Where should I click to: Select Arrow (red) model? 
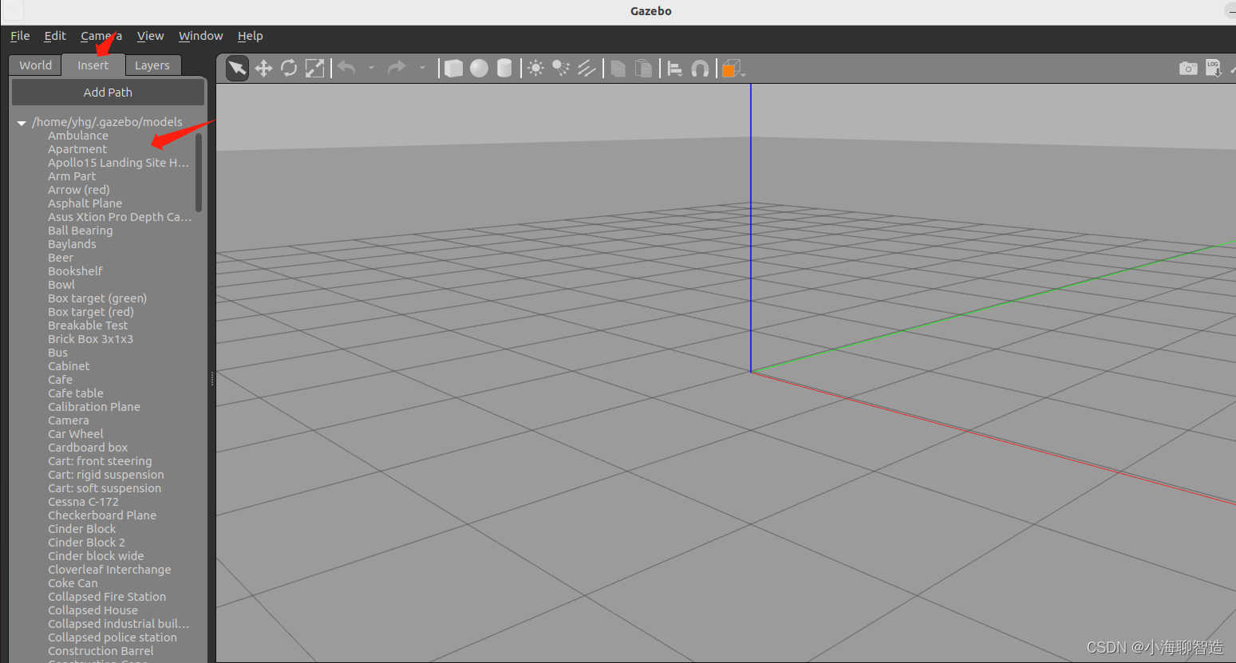pyautogui.click(x=79, y=190)
